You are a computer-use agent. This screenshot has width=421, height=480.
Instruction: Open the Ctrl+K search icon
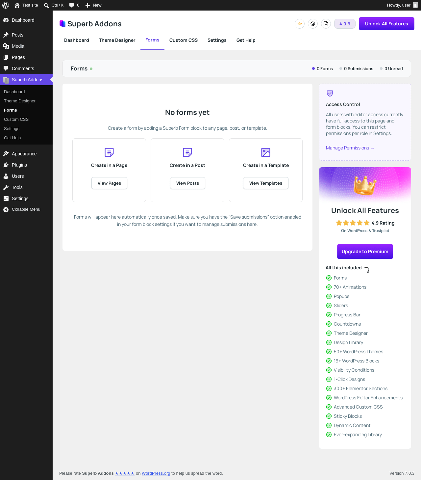(46, 5)
